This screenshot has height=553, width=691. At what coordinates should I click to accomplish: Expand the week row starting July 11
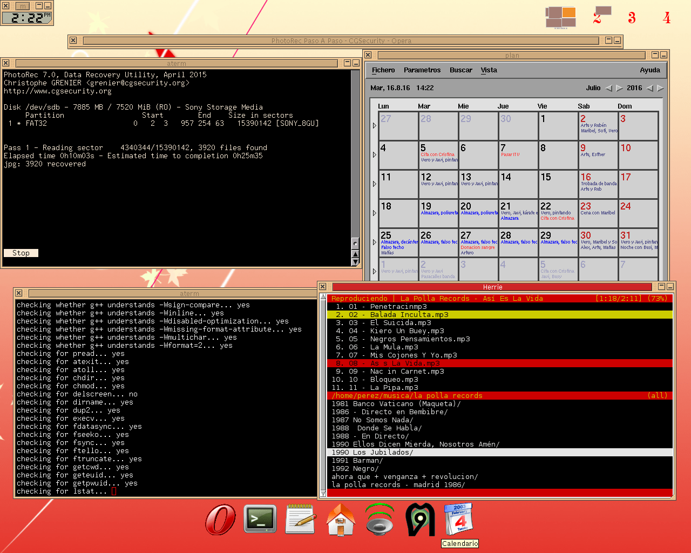point(374,184)
